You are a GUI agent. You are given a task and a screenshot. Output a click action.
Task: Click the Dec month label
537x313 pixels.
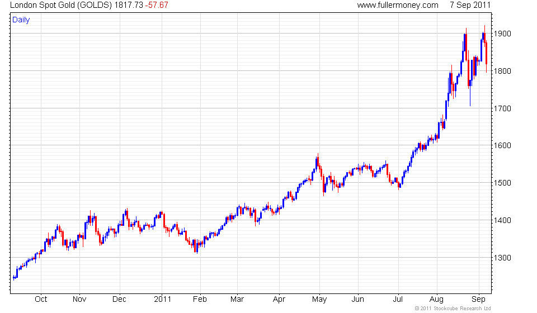(x=119, y=300)
